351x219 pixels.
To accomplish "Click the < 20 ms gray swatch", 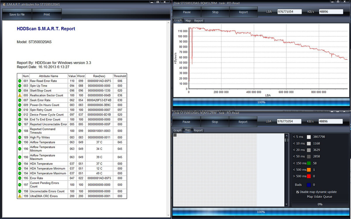I will (x=309, y=150).
